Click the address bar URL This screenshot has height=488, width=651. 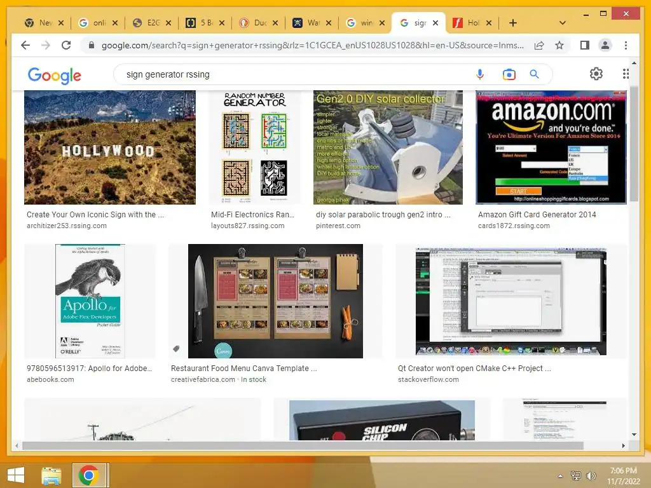(313, 45)
